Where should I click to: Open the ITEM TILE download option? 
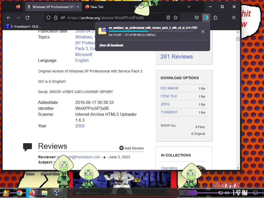click(x=169, y=96)
